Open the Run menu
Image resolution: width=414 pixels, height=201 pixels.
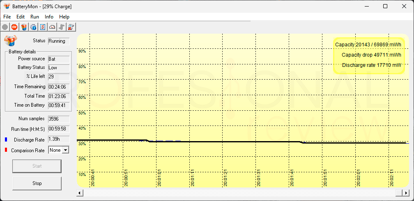click(x=34, y=17)
